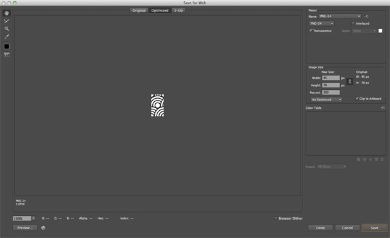Open the Preset options menu icon
The image size is (390, 238).
click(x=367, y=16)
